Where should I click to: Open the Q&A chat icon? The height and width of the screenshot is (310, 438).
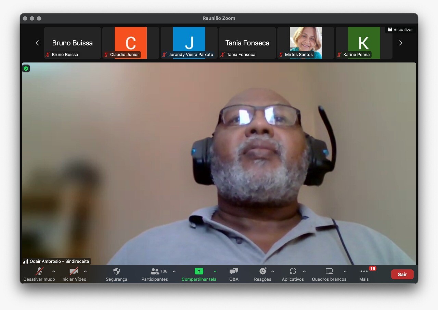[234, 271]
